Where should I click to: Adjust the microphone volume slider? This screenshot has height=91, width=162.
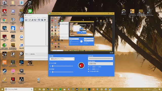click(63, 66)
